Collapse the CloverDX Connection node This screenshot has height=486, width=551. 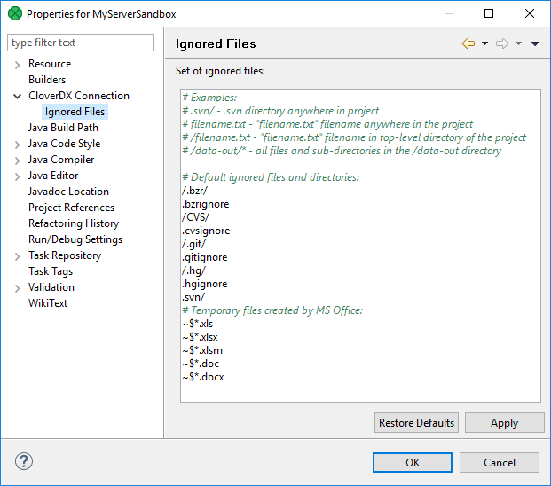click(x=18, y=96)
